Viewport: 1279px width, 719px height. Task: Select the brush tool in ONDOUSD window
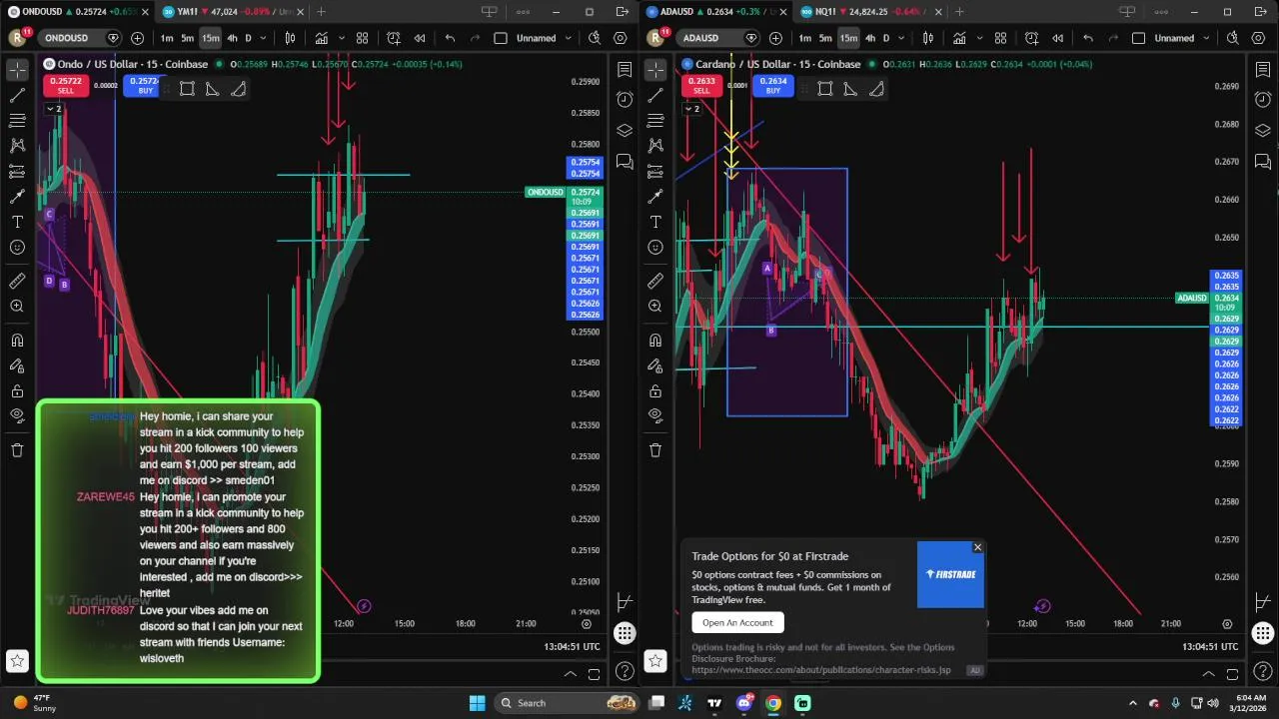tap(17, 197)
